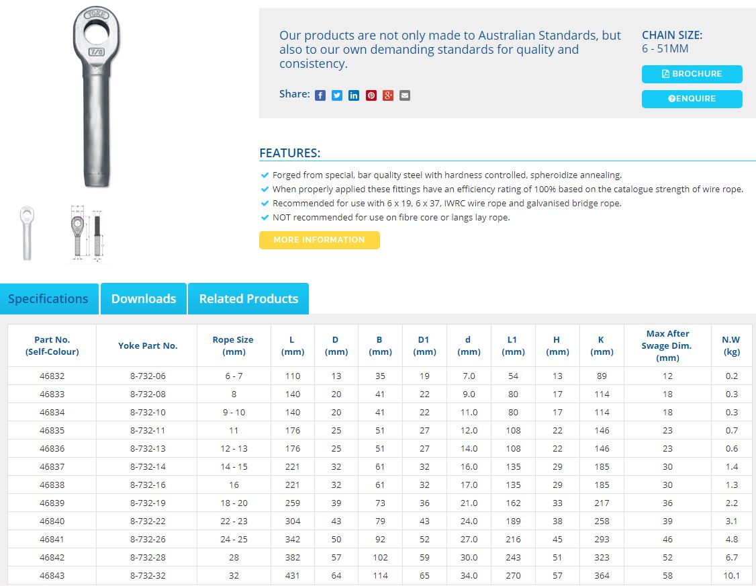Click the CHAIN SIZE label
The height and width of the screenshot is (586, 756).
pos(672,35)
